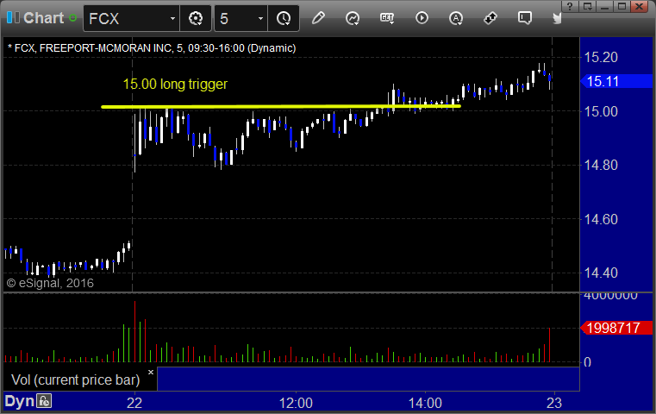Minimize the chart window
This screenshot has width=656, height=414.
[x=604, y=6]
